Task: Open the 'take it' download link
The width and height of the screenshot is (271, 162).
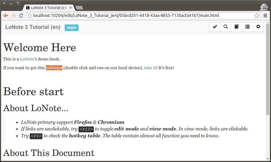Action: (x=150, y=68)
